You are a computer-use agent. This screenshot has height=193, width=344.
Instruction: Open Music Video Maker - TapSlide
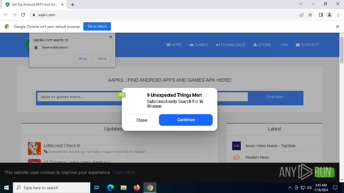pyautogui.click(x=270, y=146)
